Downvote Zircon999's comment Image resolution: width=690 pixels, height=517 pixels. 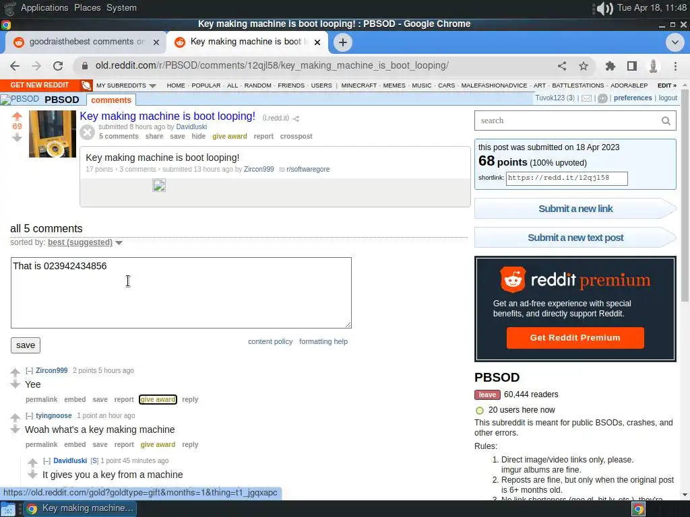(15, 384)
